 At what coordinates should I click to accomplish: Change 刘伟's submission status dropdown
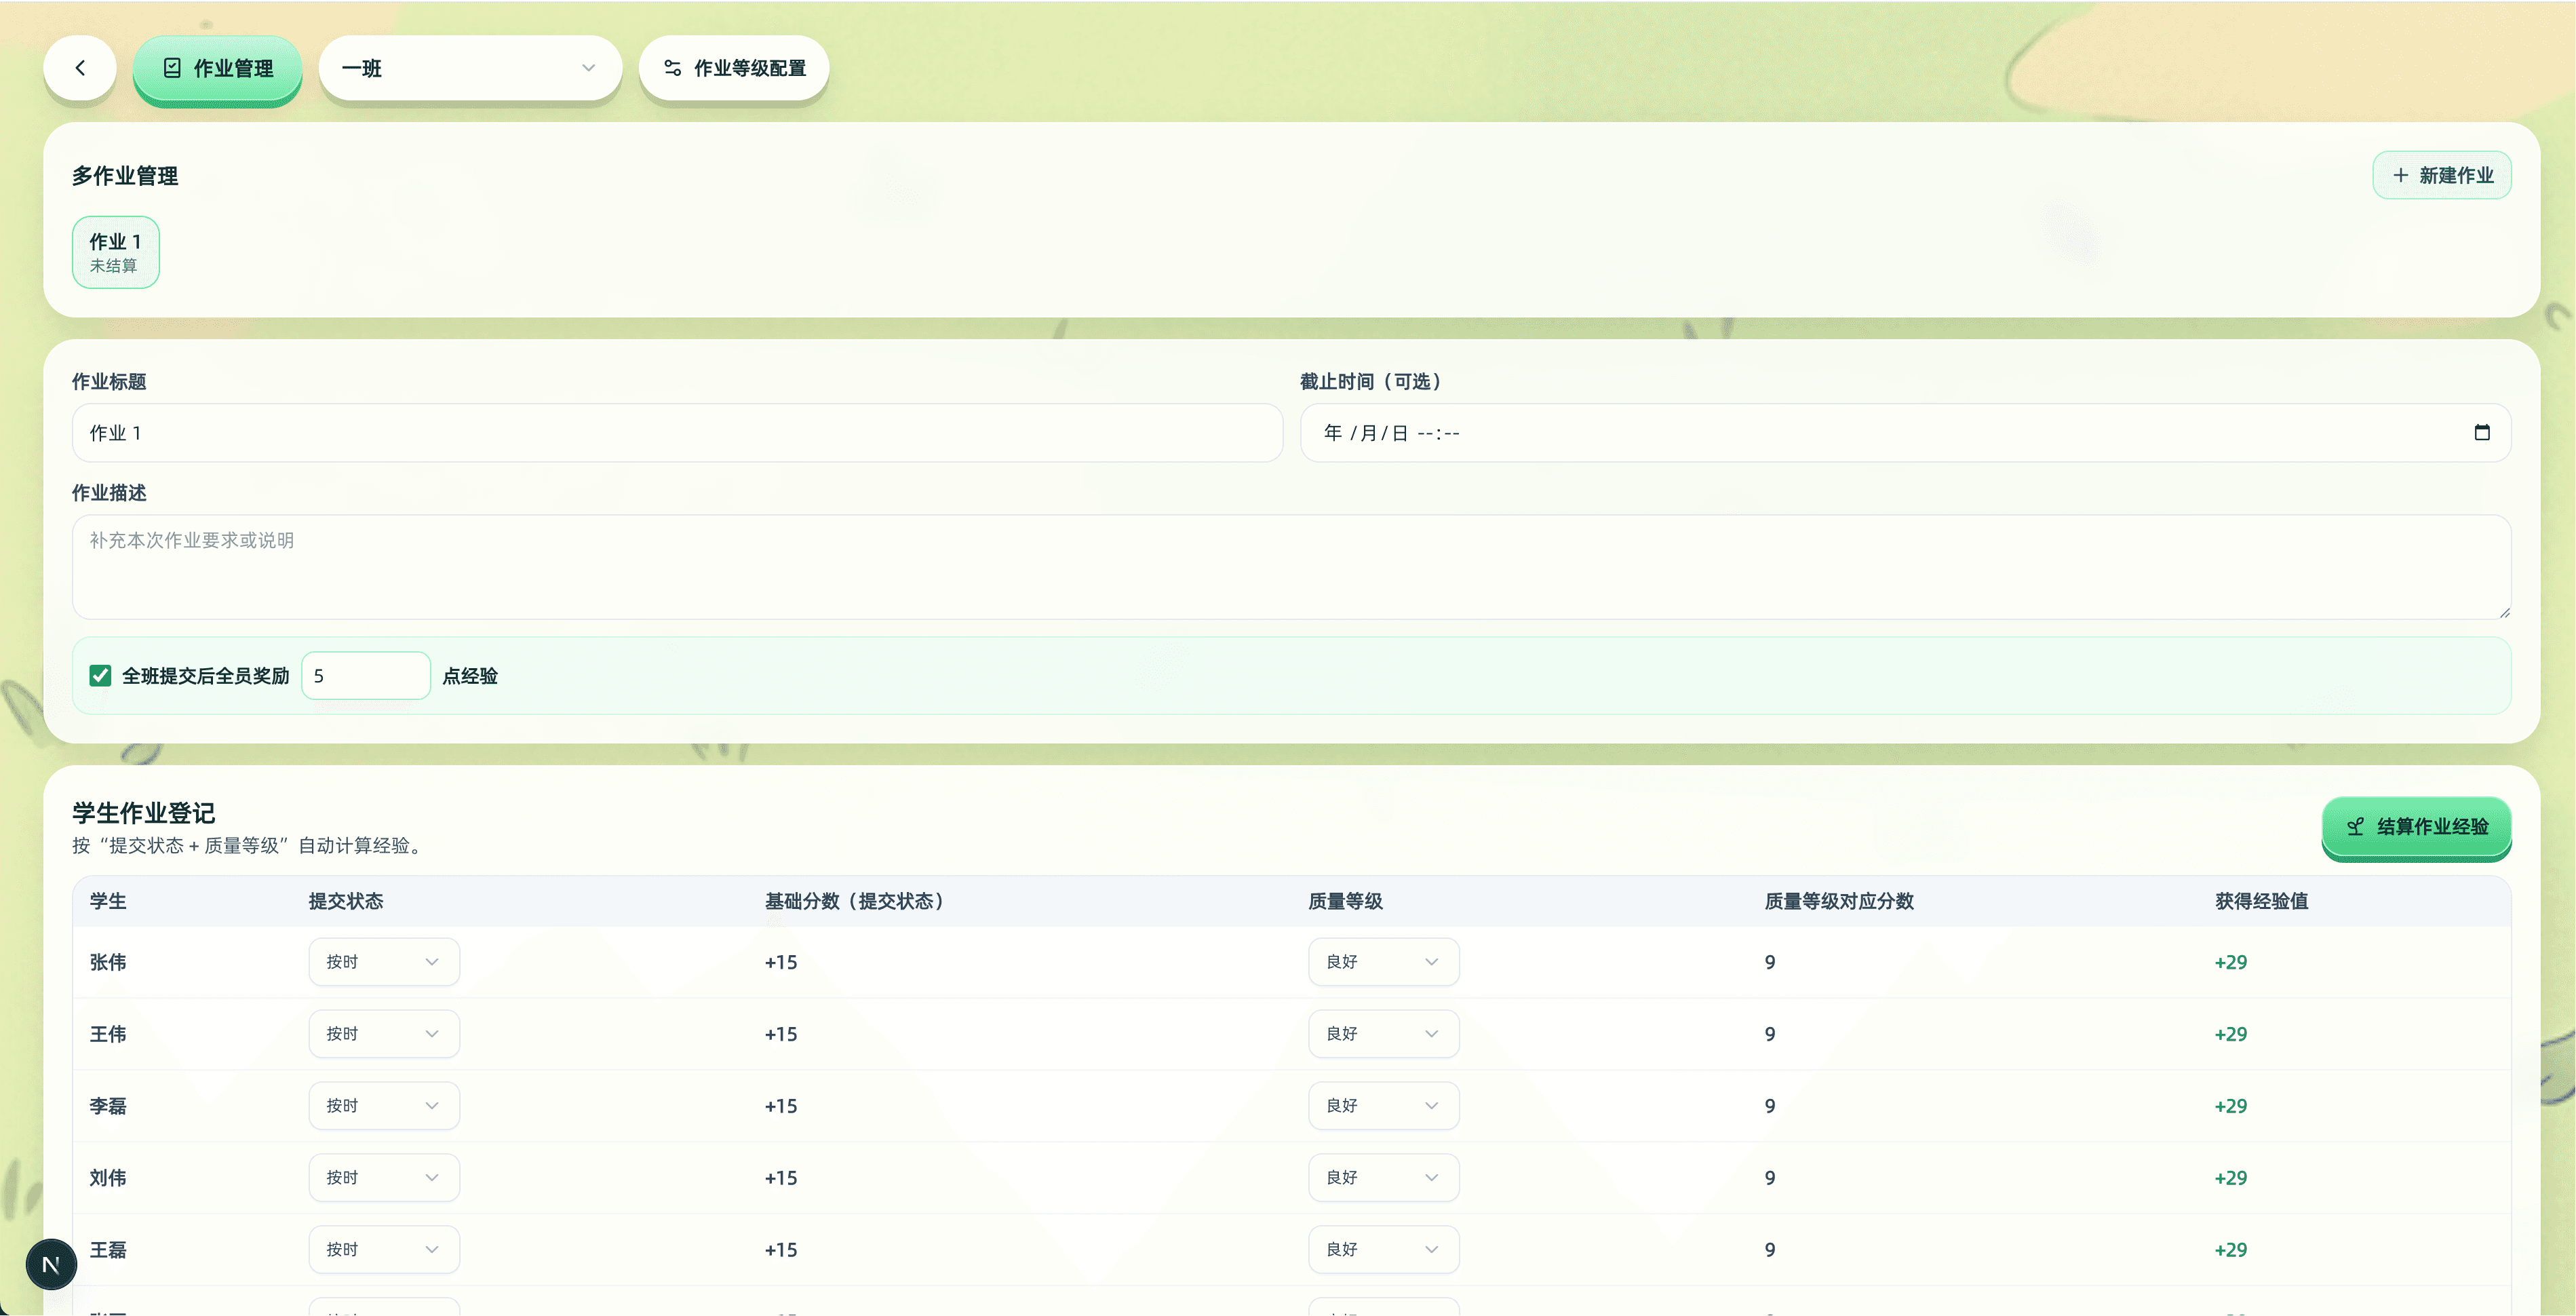point(384,1178)
